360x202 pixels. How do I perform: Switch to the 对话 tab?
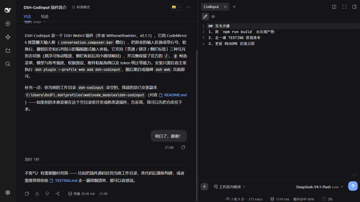coord(27,17)
